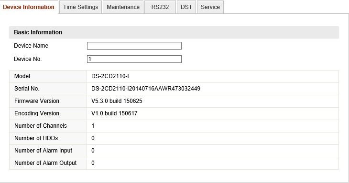Open the Service tab
The image size is (349, 183).
210,7
